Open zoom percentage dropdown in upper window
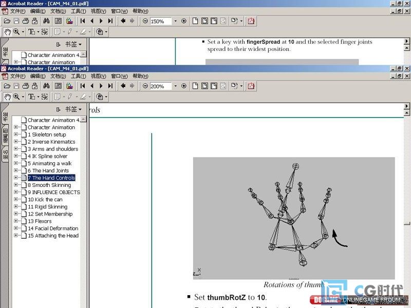The width and height of the screenshot is (411, 308). click(x=175, y=21)
